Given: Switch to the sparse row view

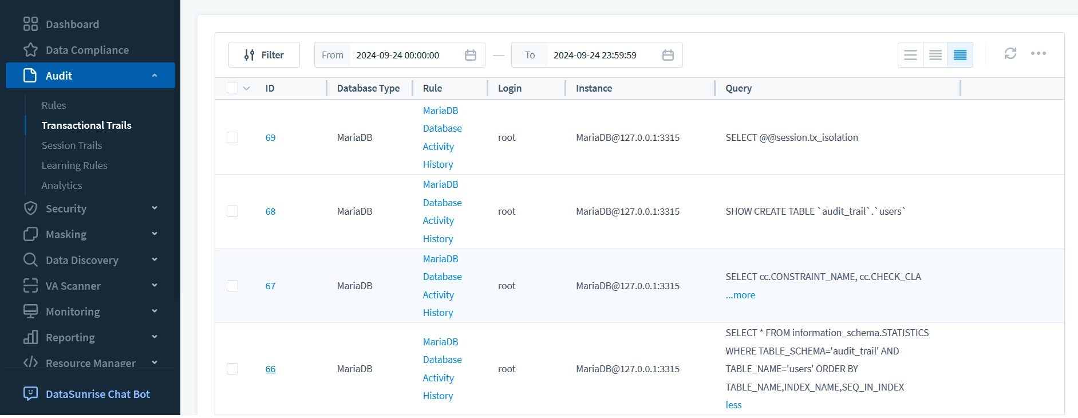Looking at the screenshot, I should pyautogui.click(x=910, y=55).
